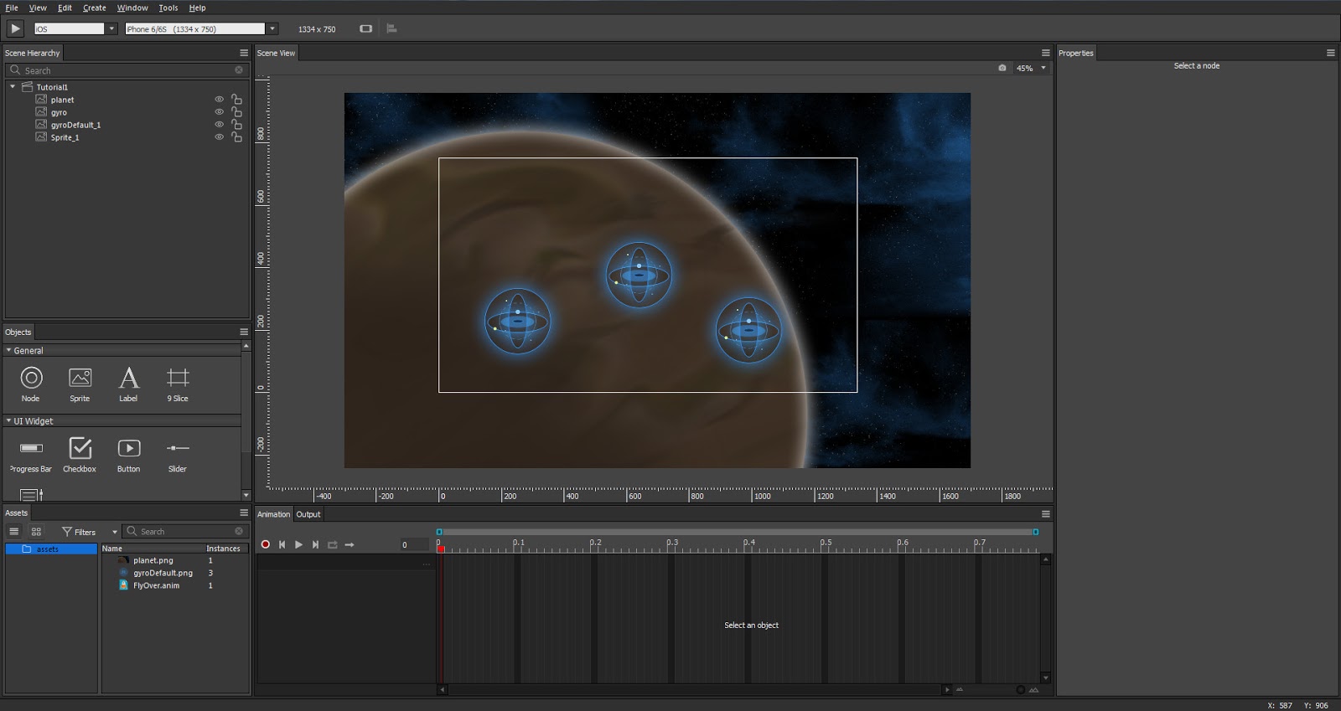Screen dimensions: 1341x711
Task: Open the Help menu
Action: (x=197, y=8)
